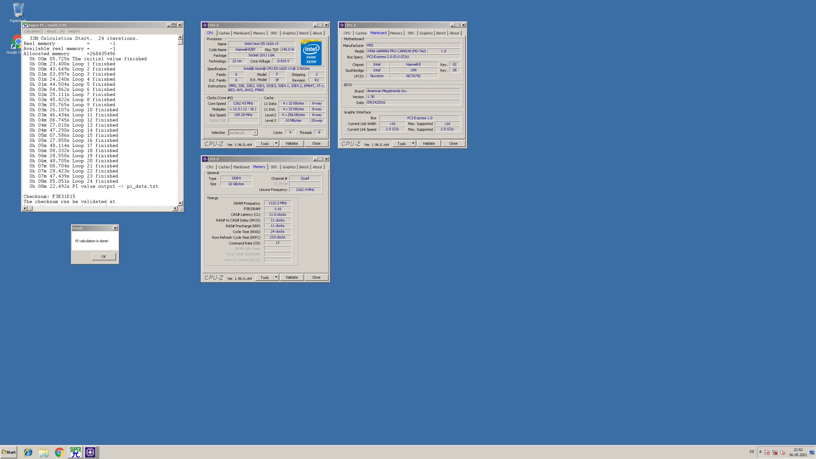The width and height of the screenshot is (816, 459).
Task: Click 'X99A GAMING PRO CARBON' model field
Action: (397, 51)
